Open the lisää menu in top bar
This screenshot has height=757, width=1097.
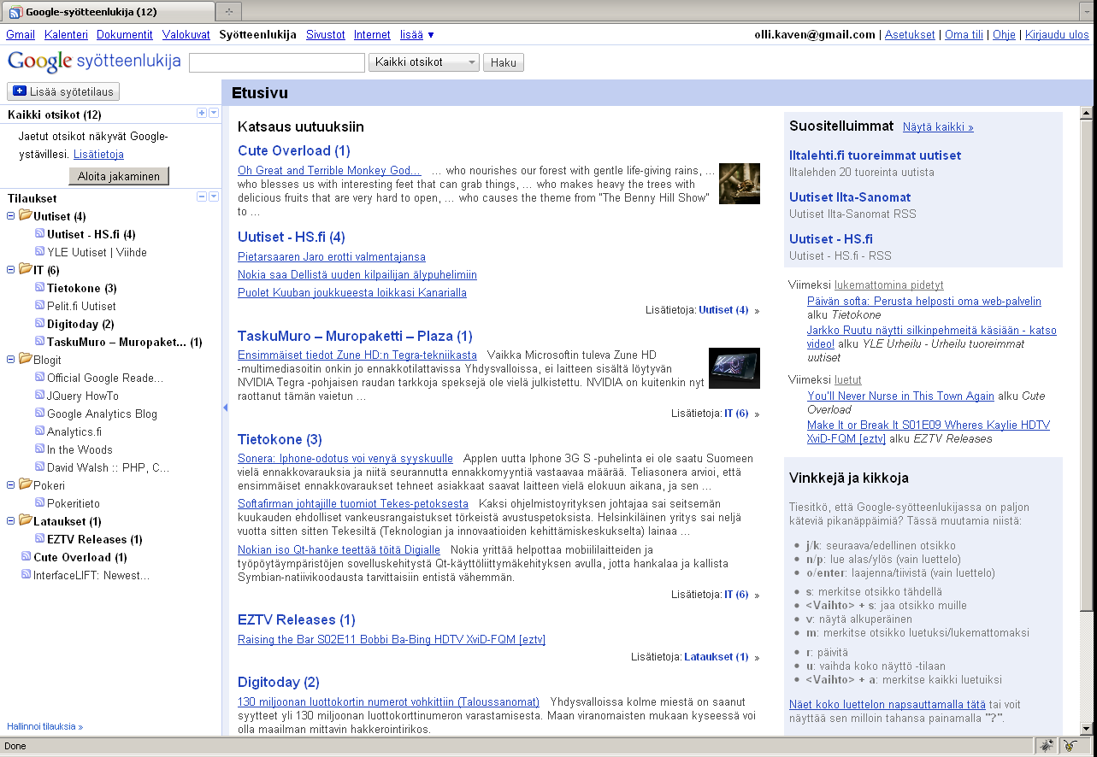pos(417,35)
